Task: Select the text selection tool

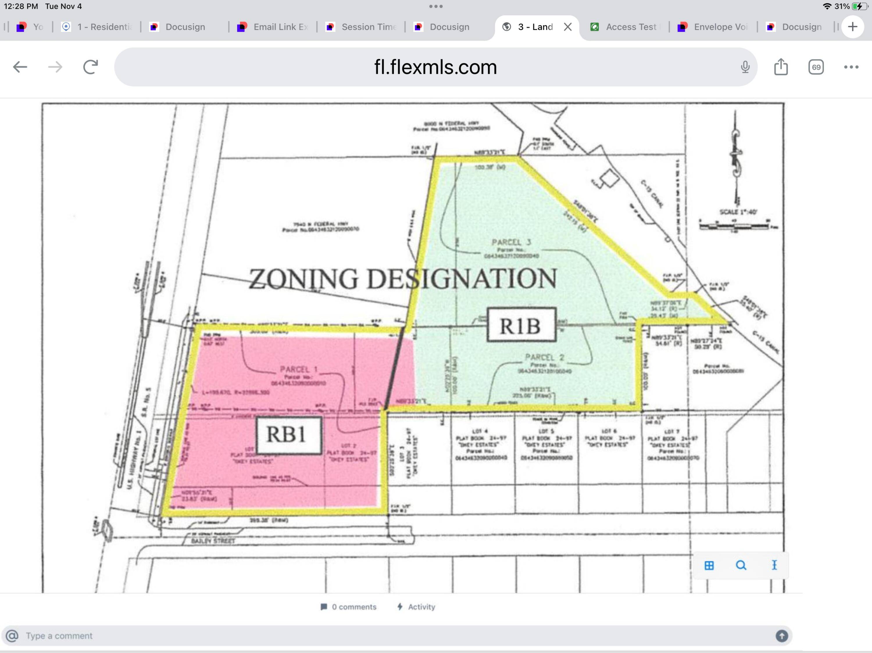Action: [x=774, y=565]
